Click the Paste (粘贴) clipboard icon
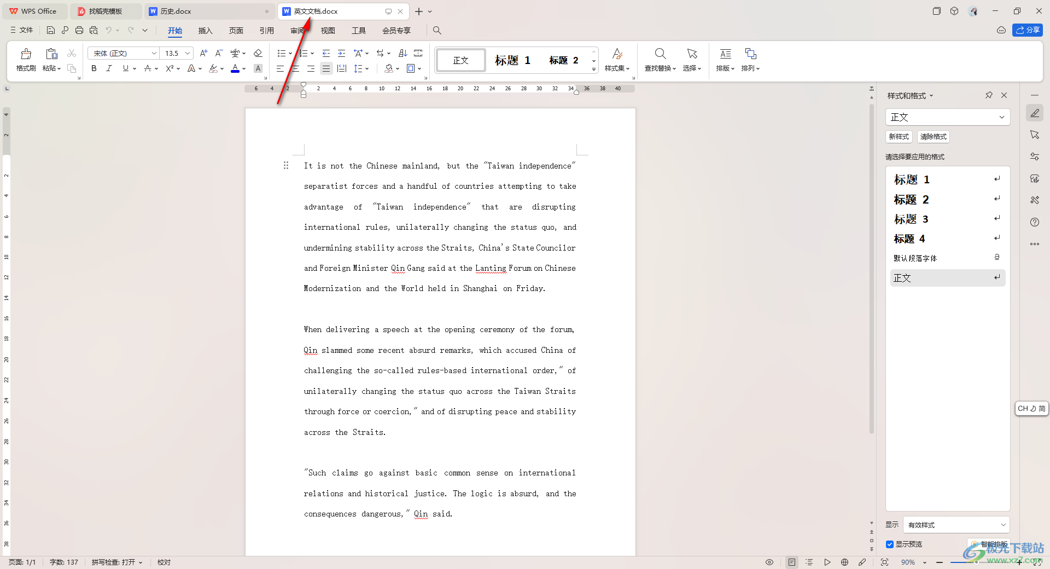Screen dimensions: 1050x569 coord(51,54)
